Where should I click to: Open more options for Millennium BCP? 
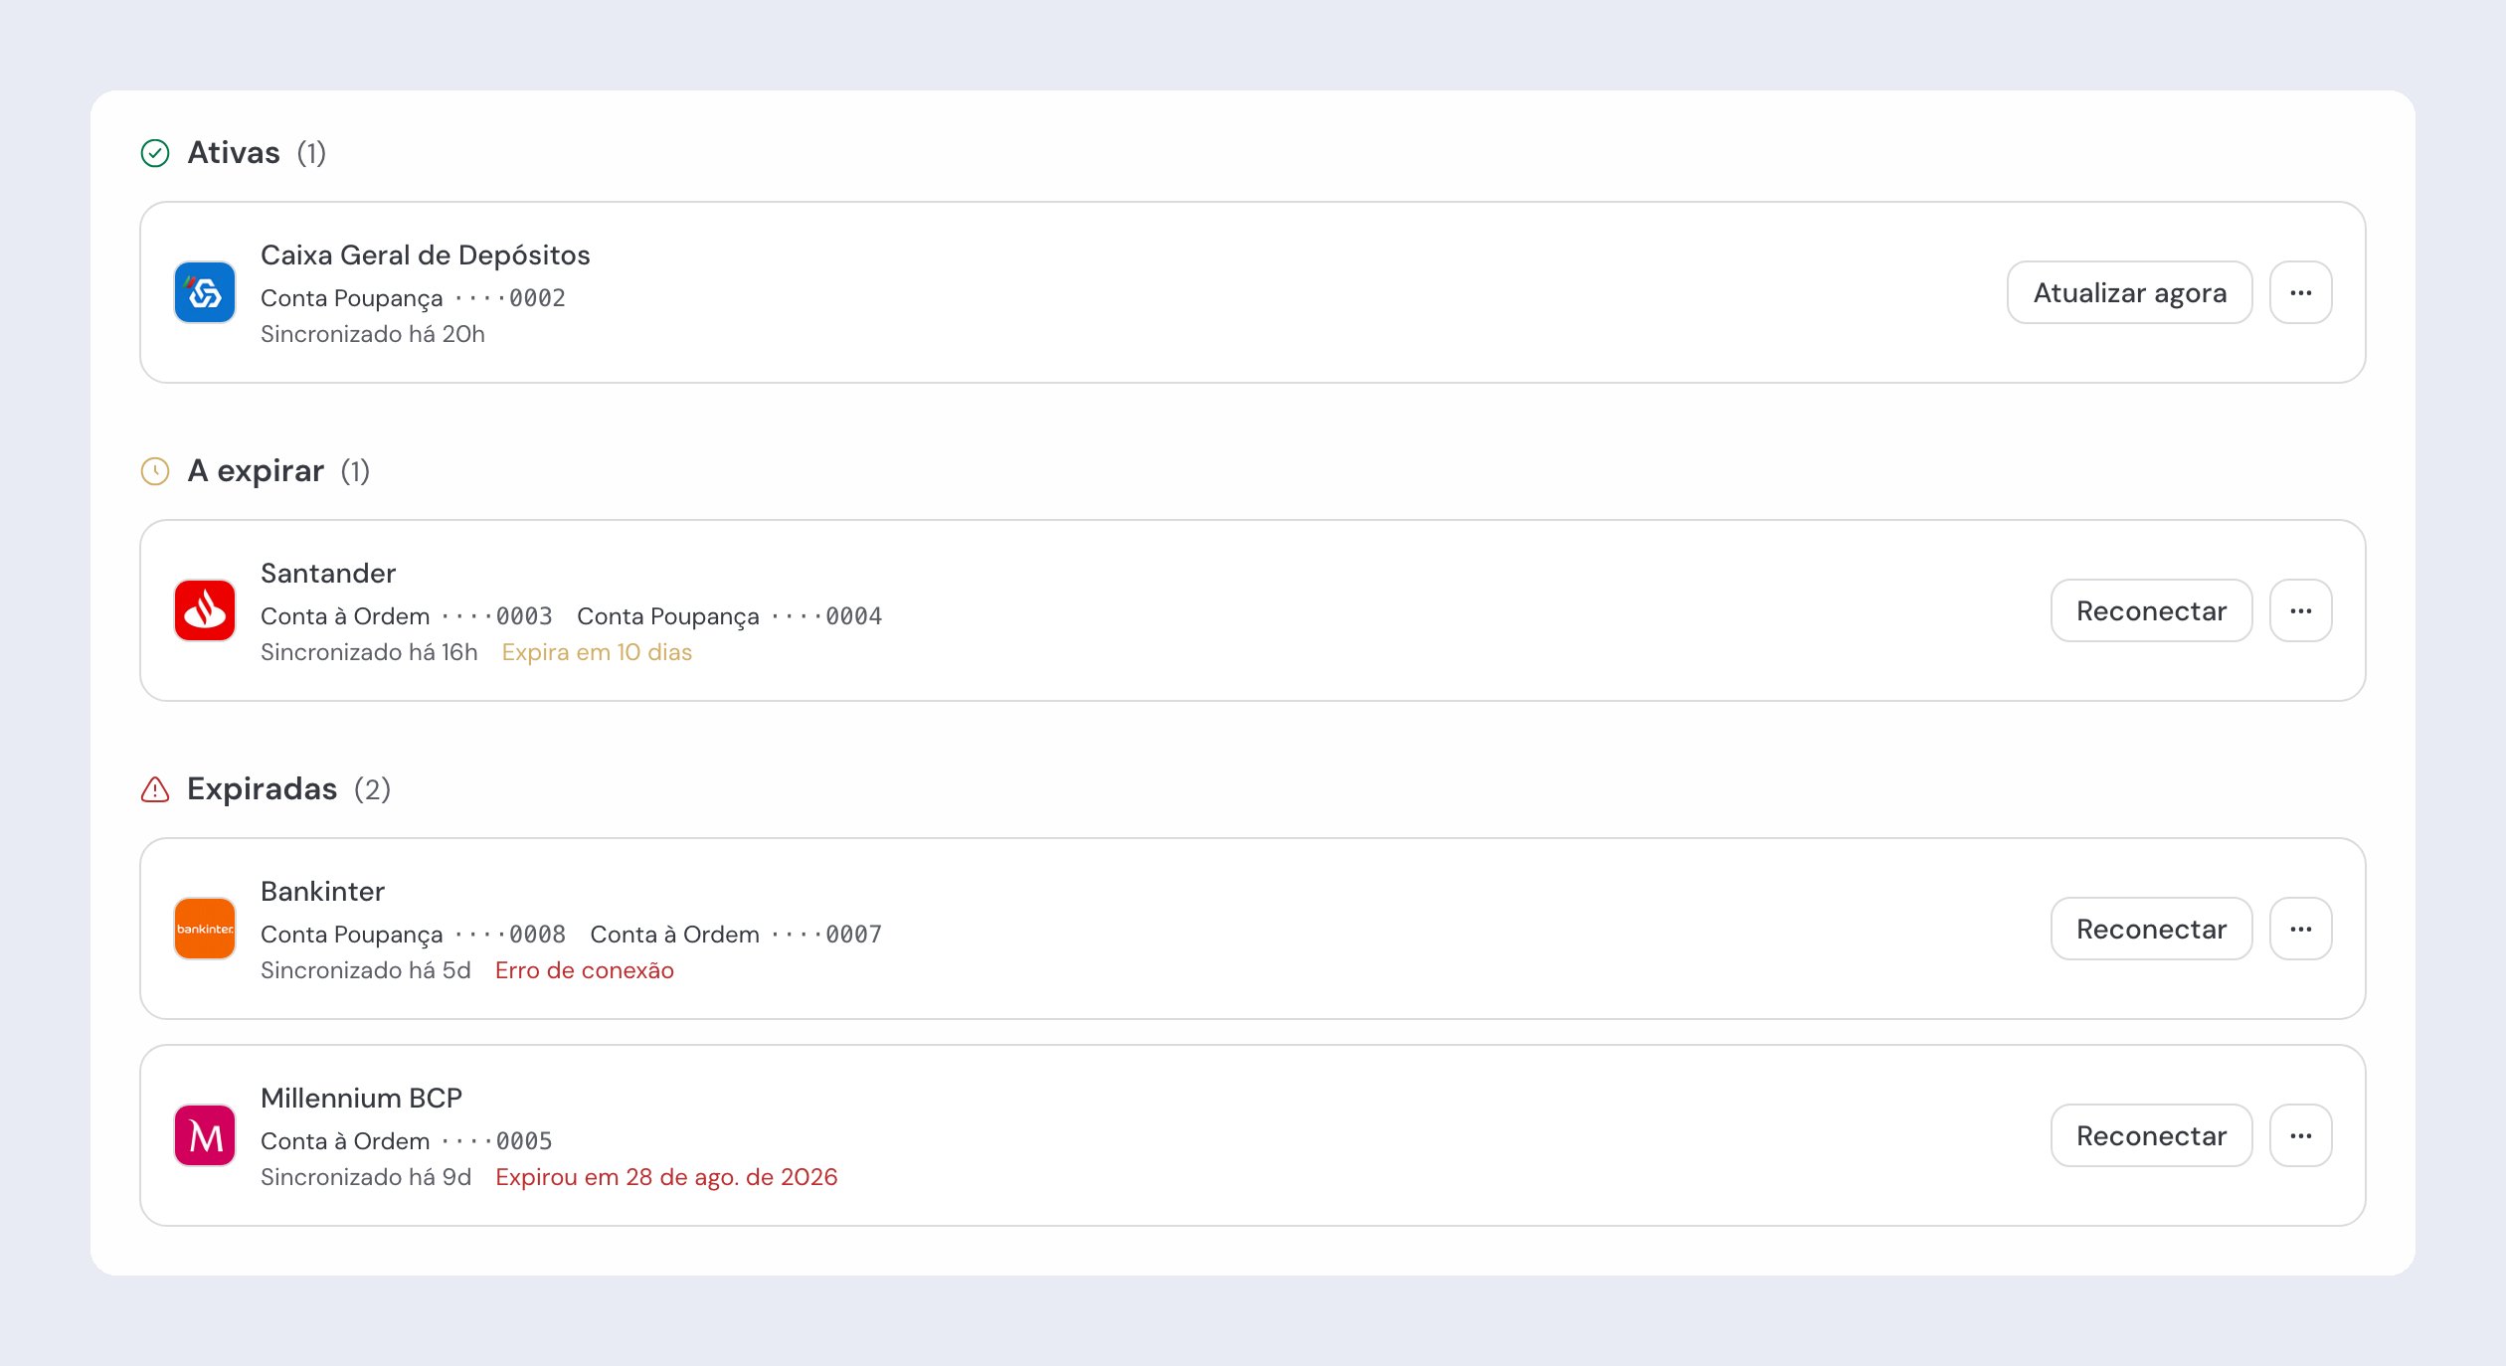(2301, 1135)
